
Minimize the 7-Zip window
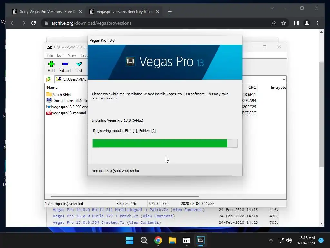click(250, 47)
